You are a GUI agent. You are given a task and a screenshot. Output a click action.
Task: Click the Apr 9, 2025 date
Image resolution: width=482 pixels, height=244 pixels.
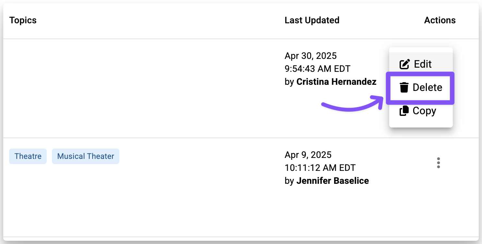coord(308,155)
